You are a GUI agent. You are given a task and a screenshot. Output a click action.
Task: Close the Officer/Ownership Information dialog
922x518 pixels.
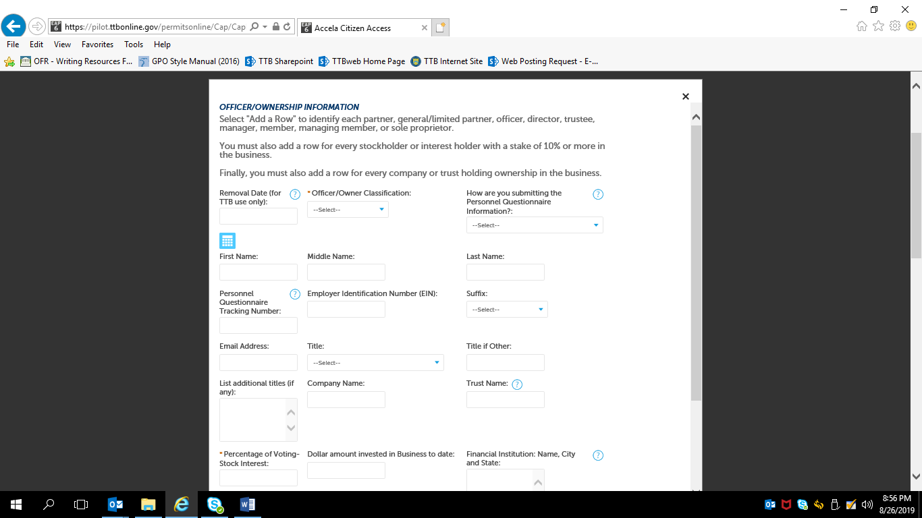pyautogui.click(x=686, y=96)
